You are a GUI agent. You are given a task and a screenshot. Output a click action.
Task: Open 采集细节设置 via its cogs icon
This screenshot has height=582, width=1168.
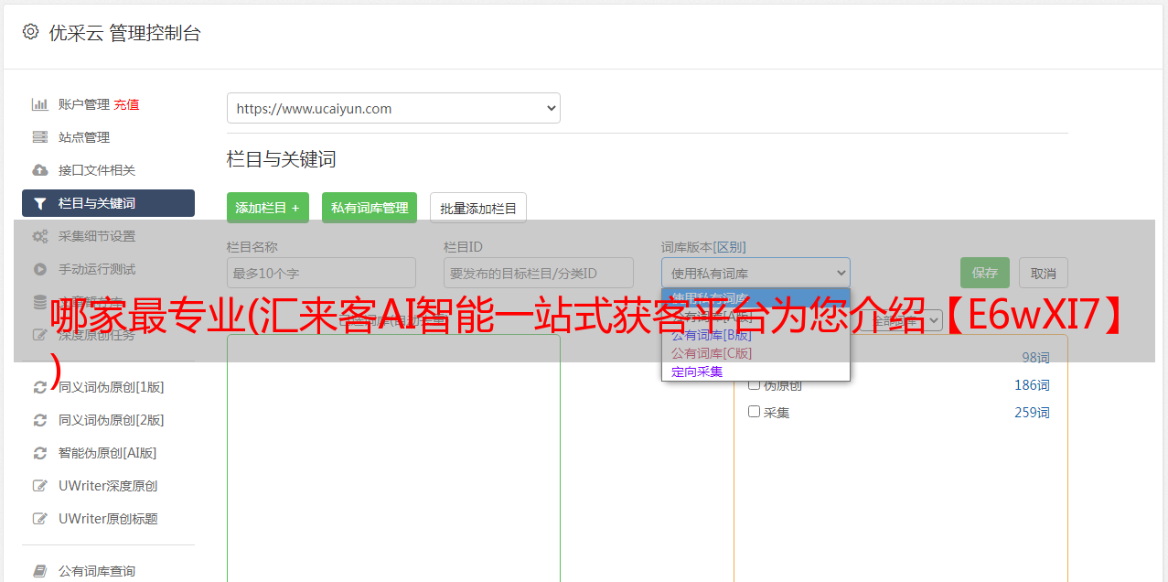(x=40, y=236)
